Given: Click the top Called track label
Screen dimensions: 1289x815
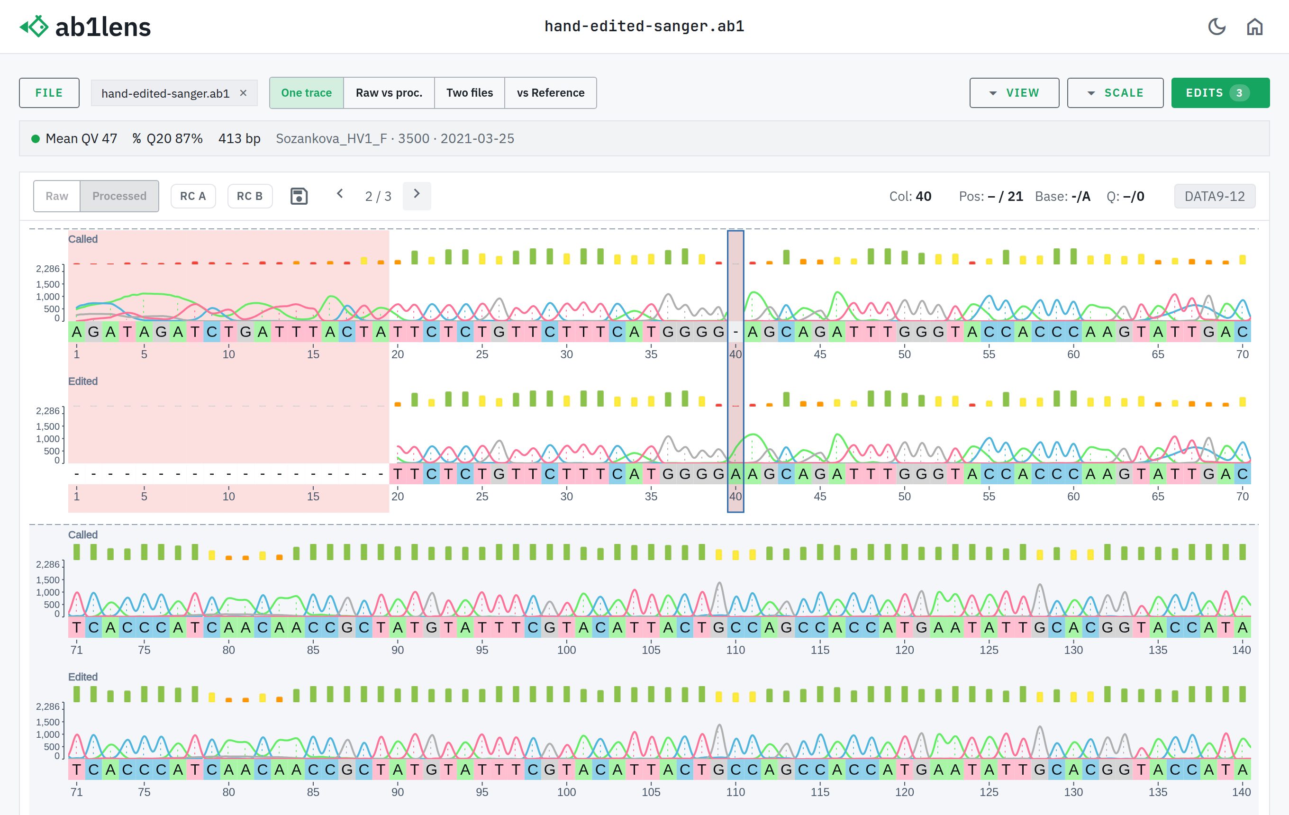Looking at the screenshot, I should (83, 239).
